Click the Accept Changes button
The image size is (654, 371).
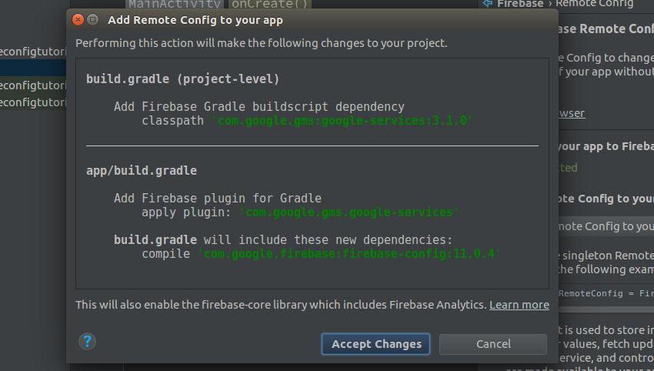(x=375, y=344)
